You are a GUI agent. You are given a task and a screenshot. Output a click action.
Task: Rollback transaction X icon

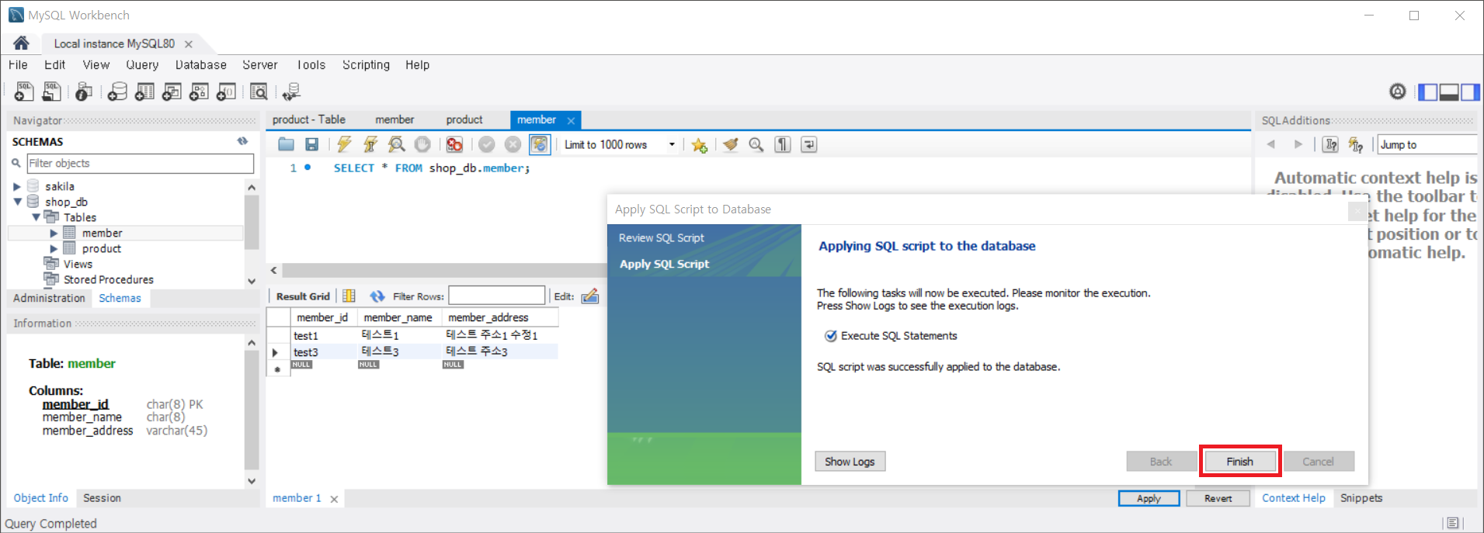513,144
